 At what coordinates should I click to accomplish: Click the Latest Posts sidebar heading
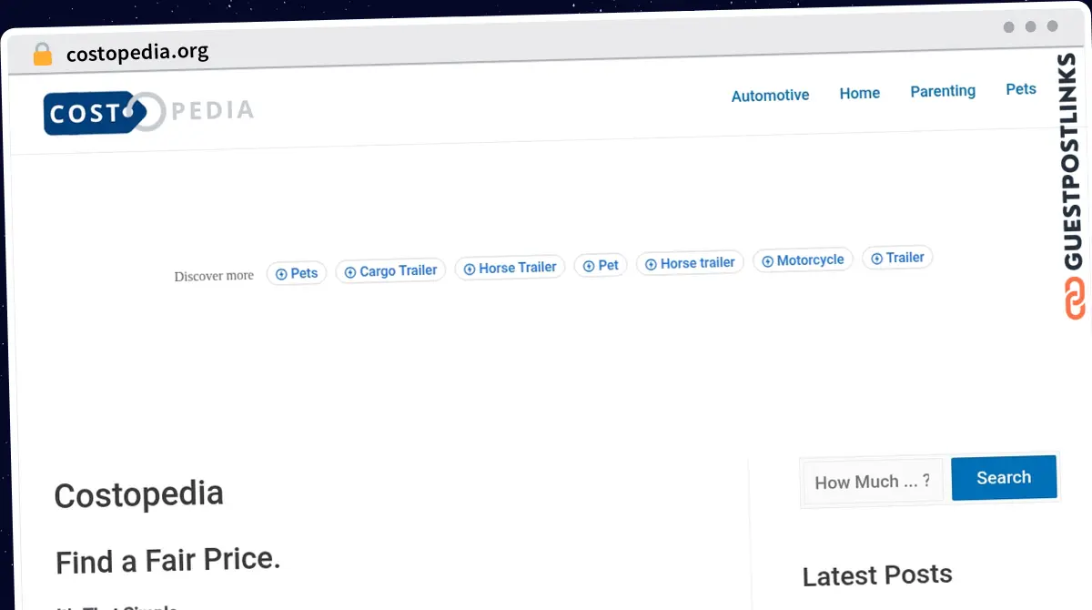pyautogui.click(x=877, y=575)
